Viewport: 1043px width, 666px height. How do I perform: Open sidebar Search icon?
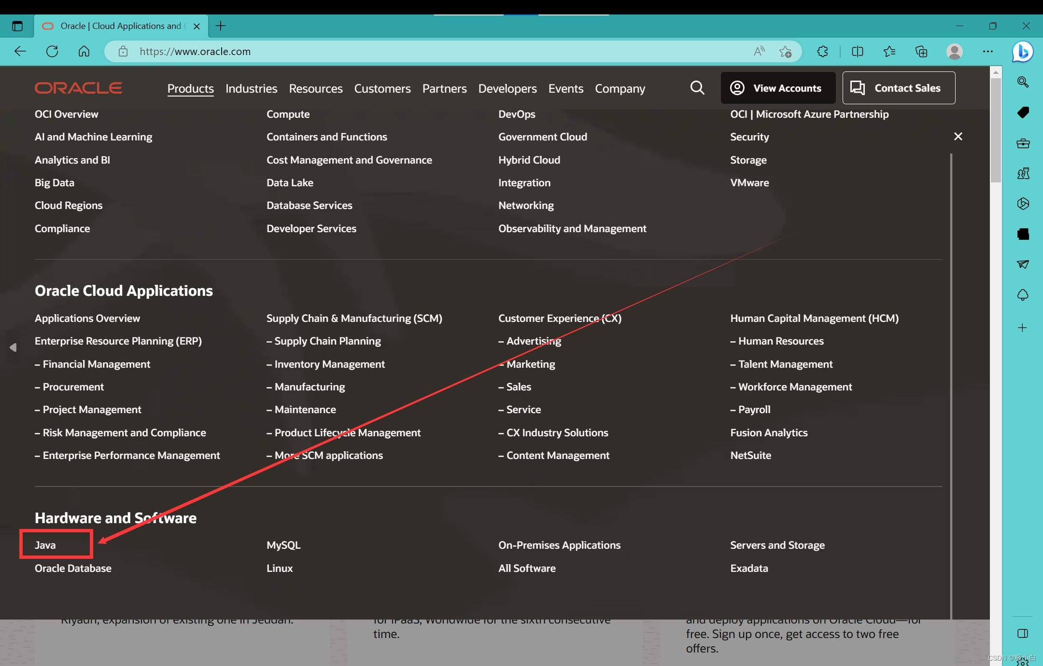tap(1023, 82)
